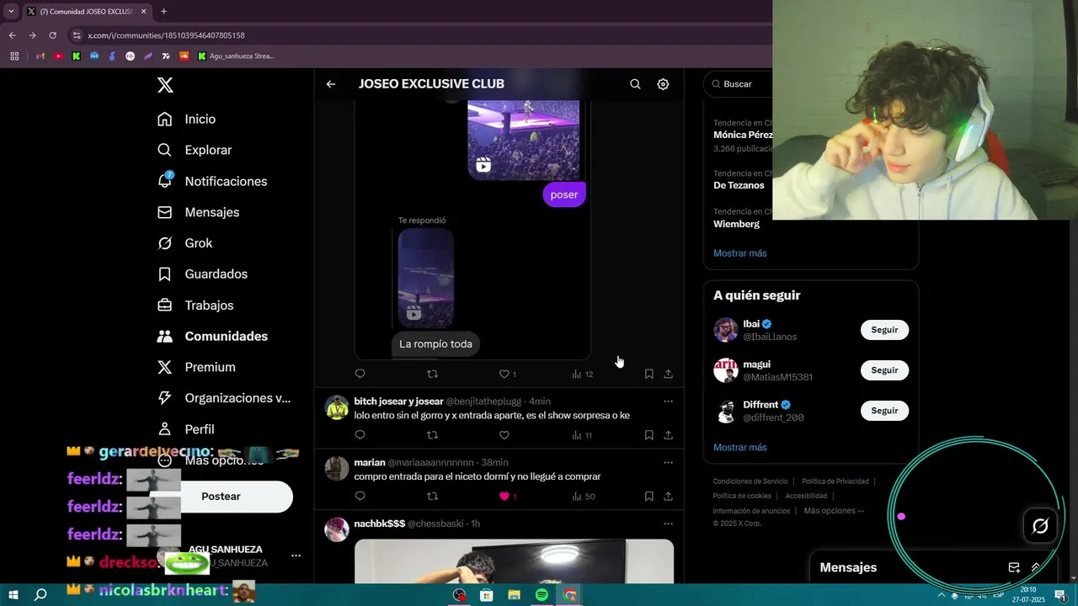Viewport: 1078px width, 606px height.
Task: Click Mostrar más under A quién seguir
Action: (740, 448)
